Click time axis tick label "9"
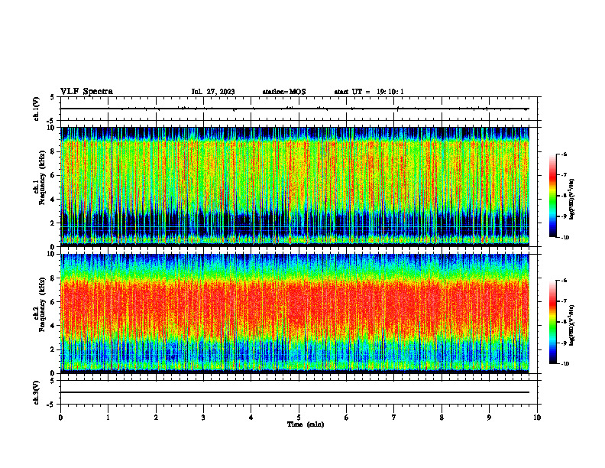 coord(489,418)
